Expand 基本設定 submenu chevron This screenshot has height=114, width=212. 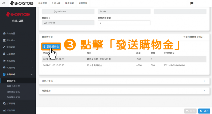[32, 40]
